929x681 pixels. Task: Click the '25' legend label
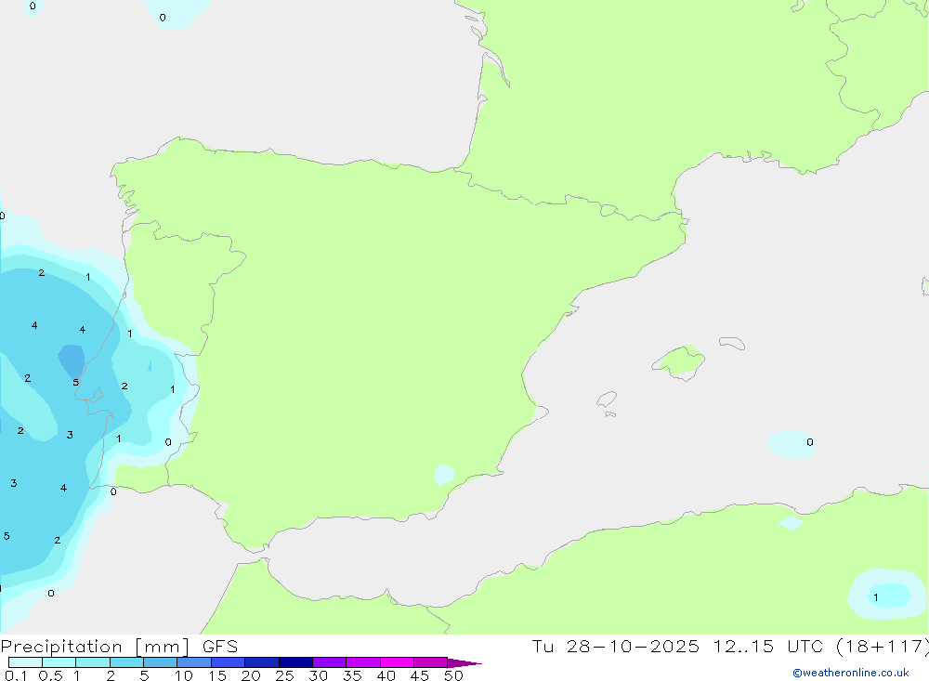pos(284,675)
